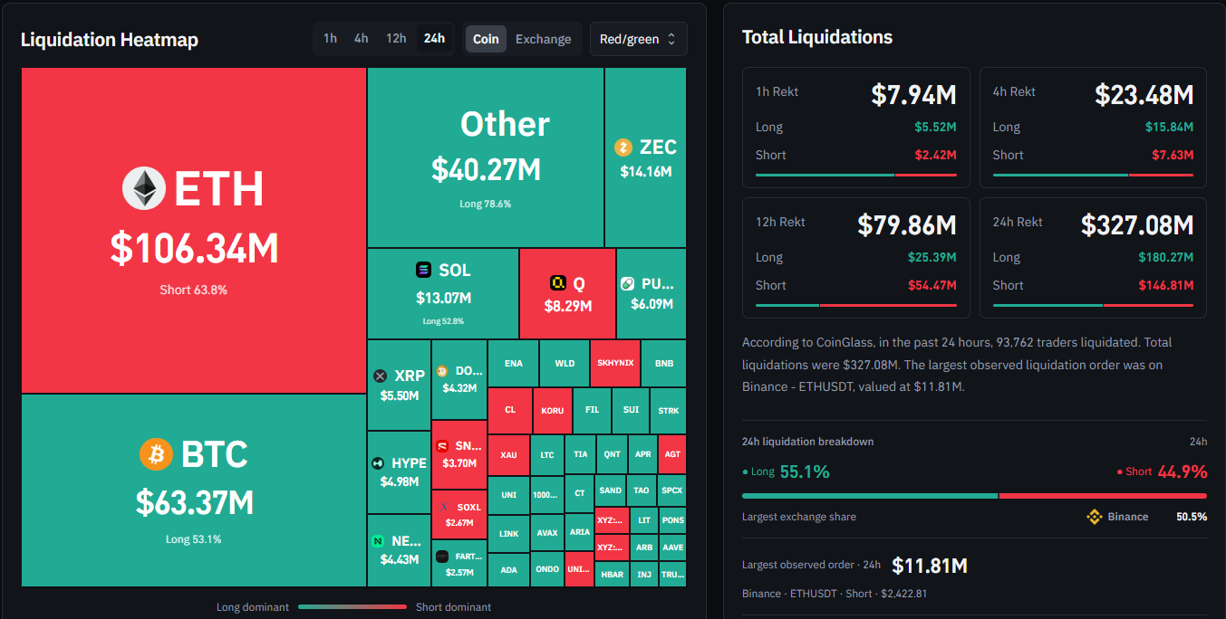Click the XAU heatmap tile
The width and height of the screenshot is (1226, 619).
[x=509, y=455]
